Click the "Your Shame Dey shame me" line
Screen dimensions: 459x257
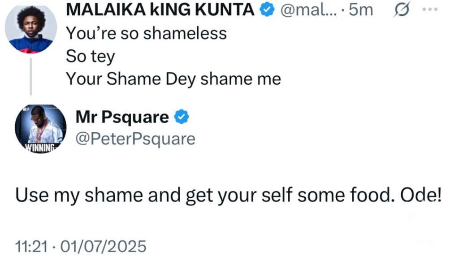point(173,79)
